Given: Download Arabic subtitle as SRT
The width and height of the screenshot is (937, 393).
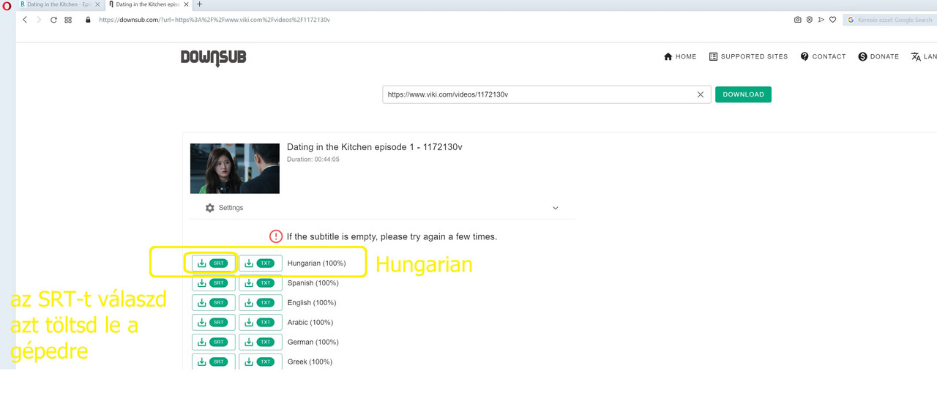Looking at the screenshot, I should (x=214, y=323).
